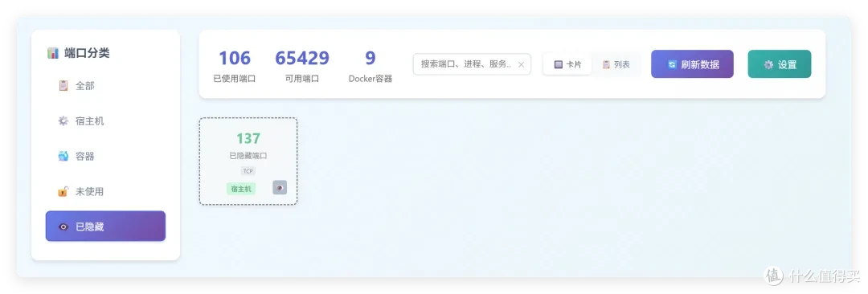Click the list icon in 列表 tab
The width and height of the screenshot is (868, 294).
(606, 65)
